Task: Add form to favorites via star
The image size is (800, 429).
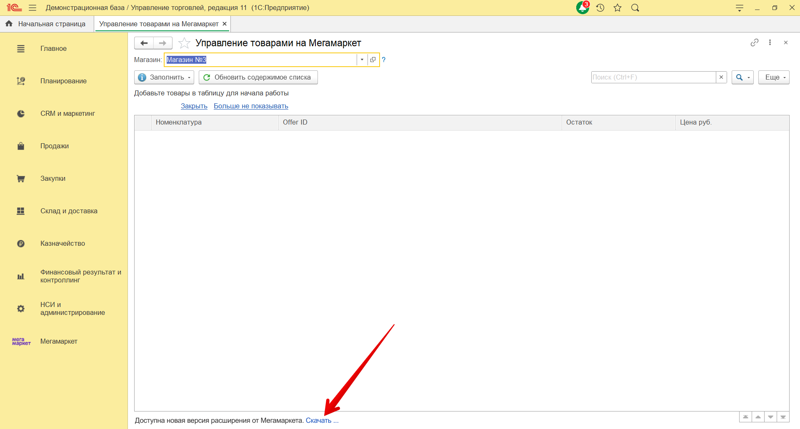Action: point(184,43)
